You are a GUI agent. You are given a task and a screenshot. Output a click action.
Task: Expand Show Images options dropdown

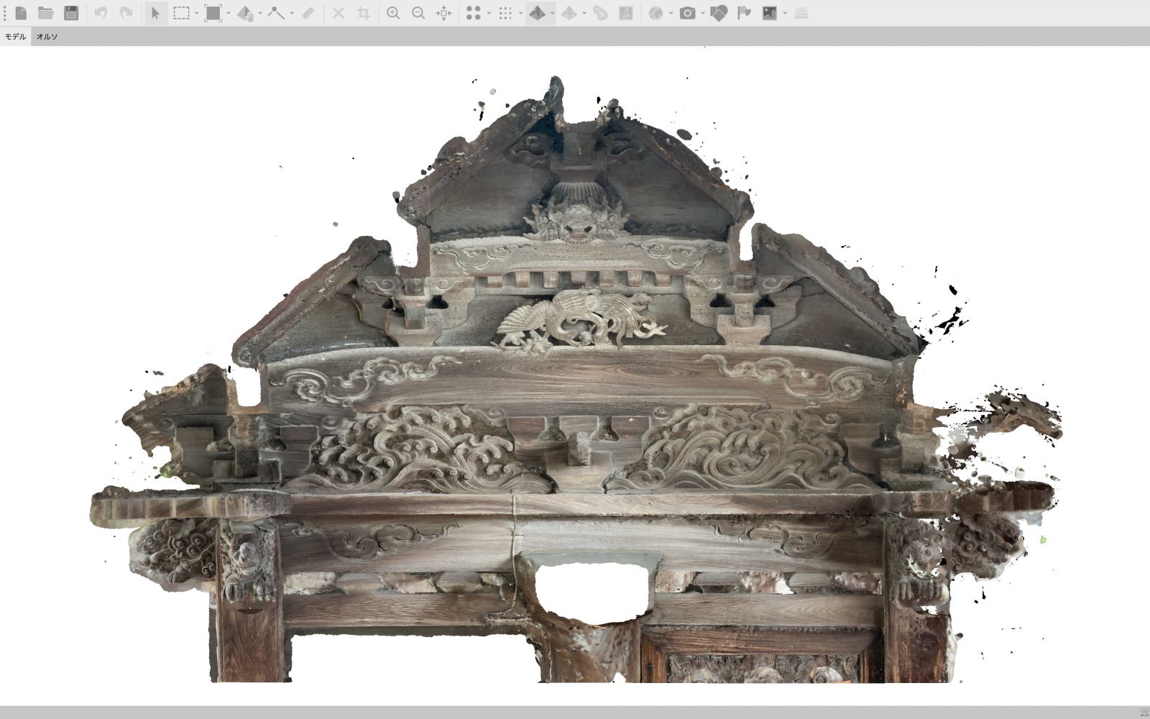[x=785, y=13]
